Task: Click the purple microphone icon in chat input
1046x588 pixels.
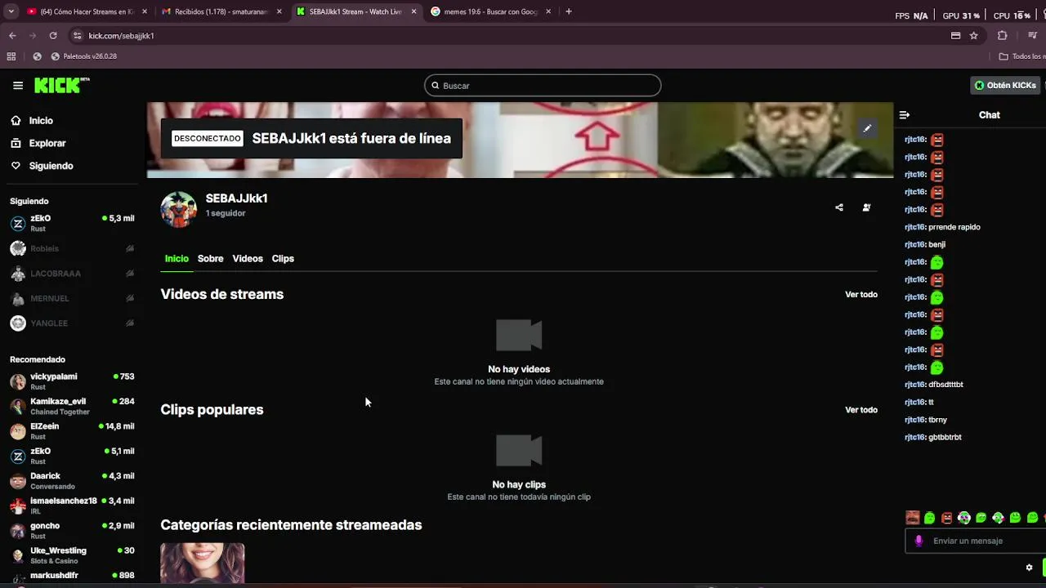Action: [x=919, y=541]
